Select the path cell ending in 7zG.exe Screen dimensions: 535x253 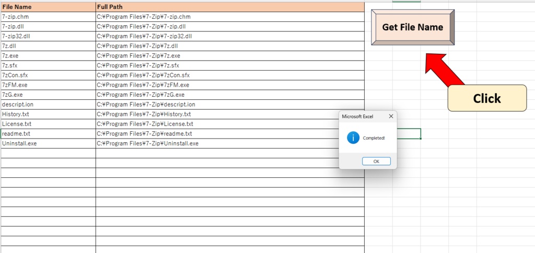[230, 95]
